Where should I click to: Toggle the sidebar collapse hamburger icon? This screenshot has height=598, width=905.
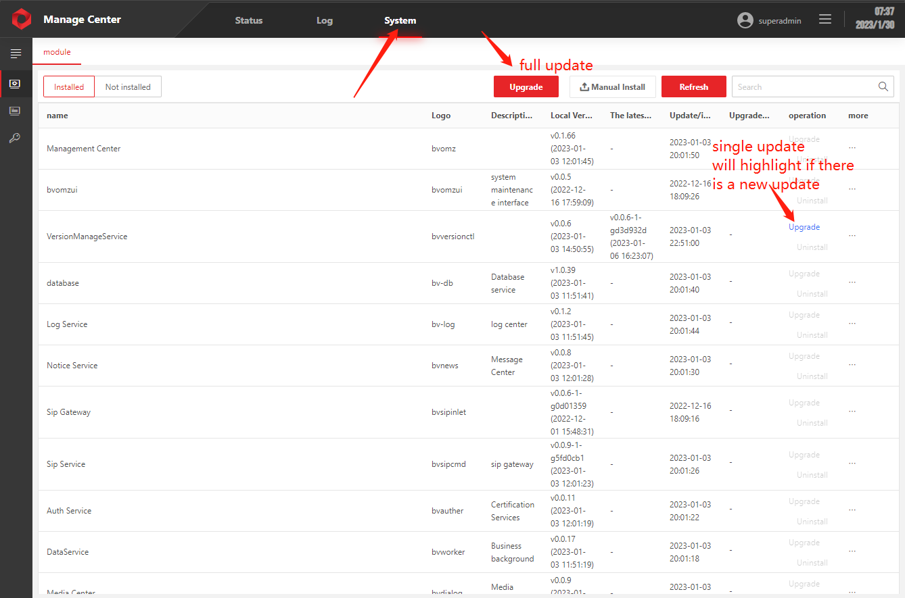tap(16, 53)
